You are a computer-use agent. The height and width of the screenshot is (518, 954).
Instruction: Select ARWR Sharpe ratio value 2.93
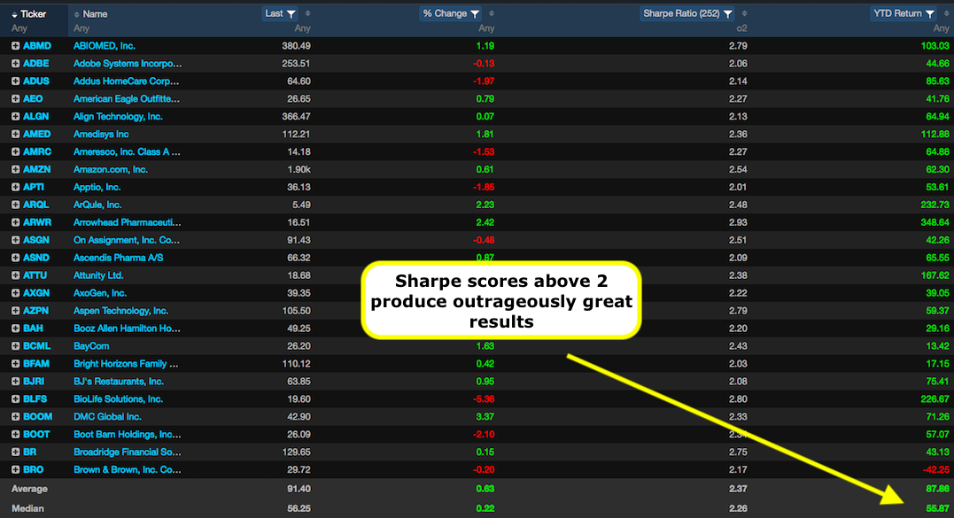738,222
